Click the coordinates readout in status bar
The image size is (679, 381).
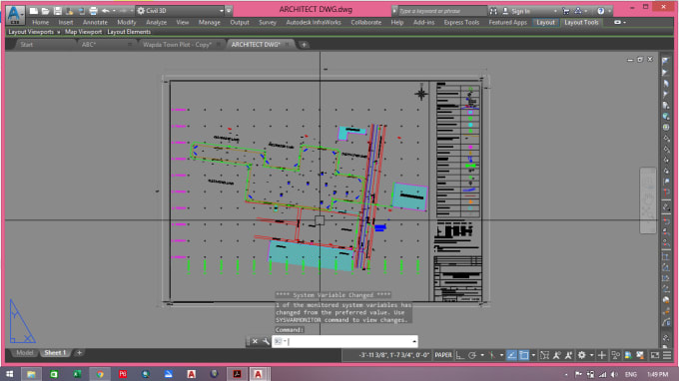tap(394, 355)
